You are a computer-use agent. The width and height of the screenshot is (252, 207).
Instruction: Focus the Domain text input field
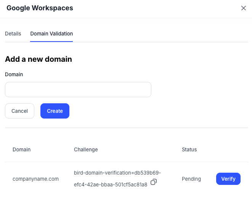click(78, 90)
